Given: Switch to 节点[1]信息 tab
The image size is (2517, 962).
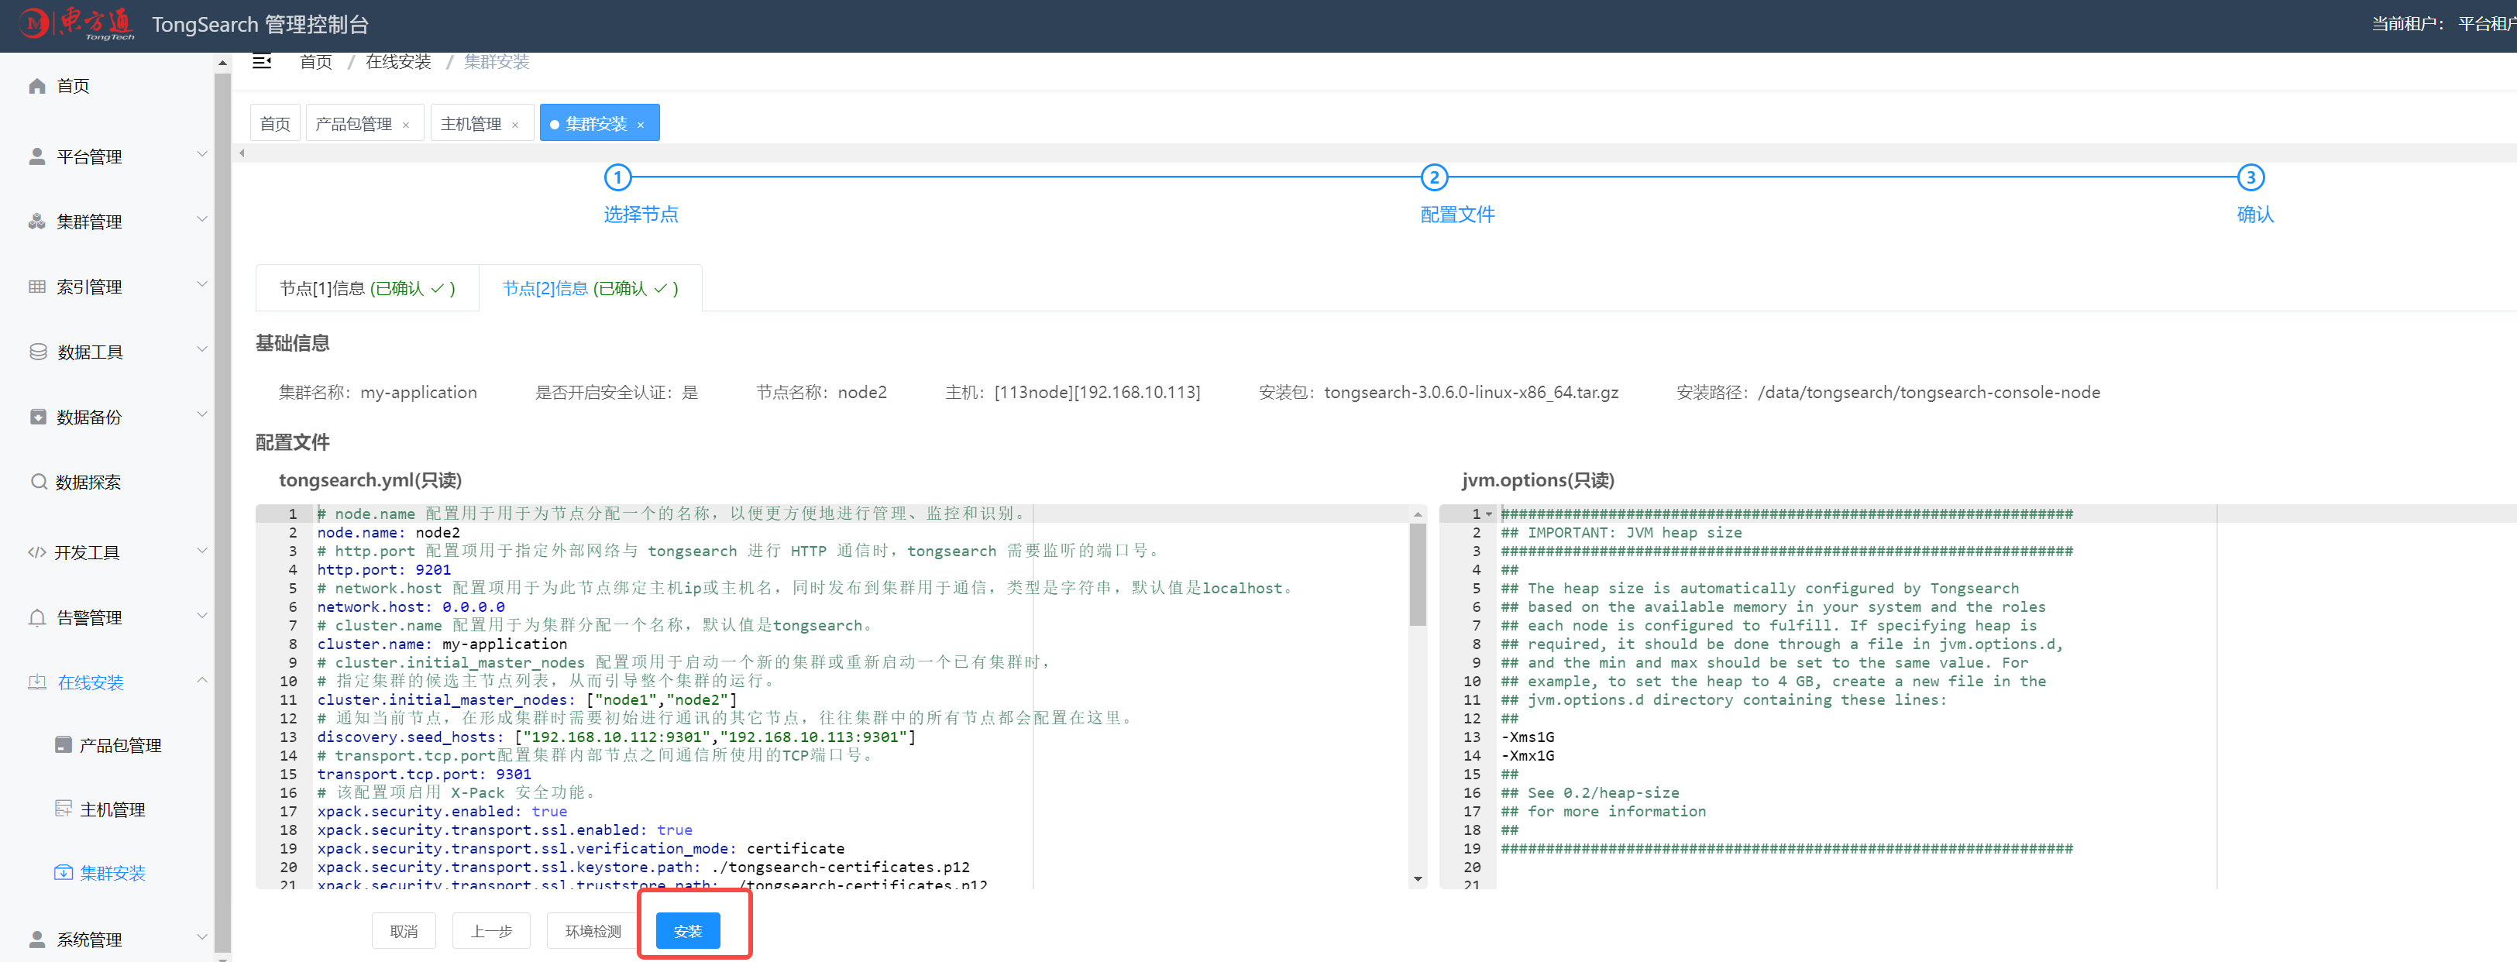Looking at the screenshot, I should 367,288.
